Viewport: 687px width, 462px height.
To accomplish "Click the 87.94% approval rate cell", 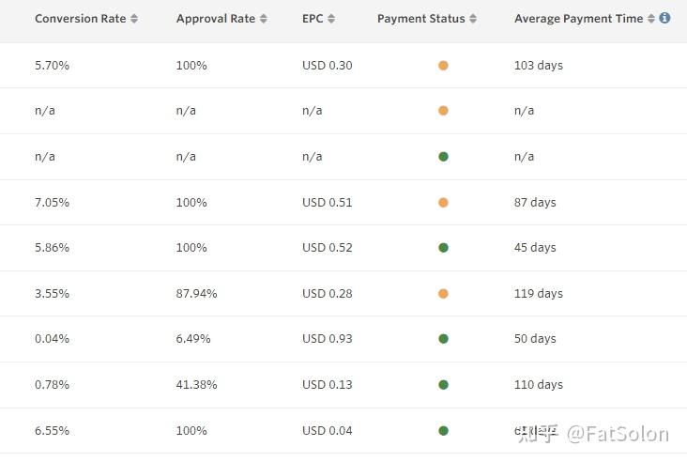I will click(x=196, y=294).
